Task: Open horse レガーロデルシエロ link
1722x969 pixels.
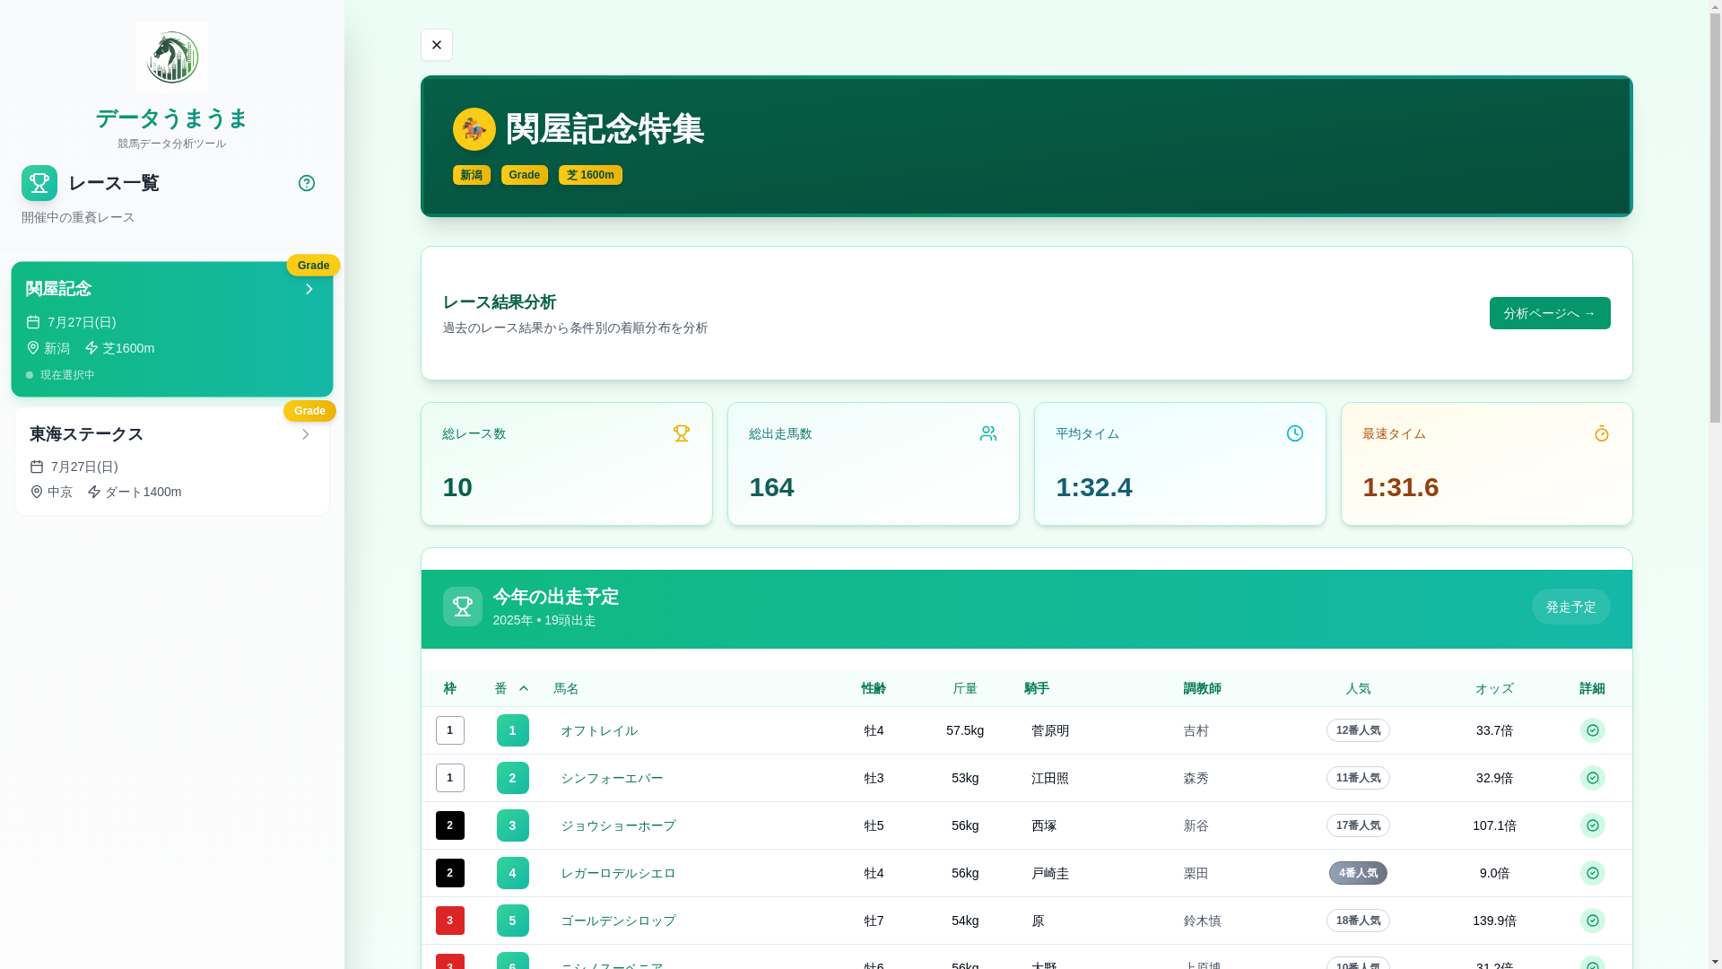Action: click(x=618, y=873)
